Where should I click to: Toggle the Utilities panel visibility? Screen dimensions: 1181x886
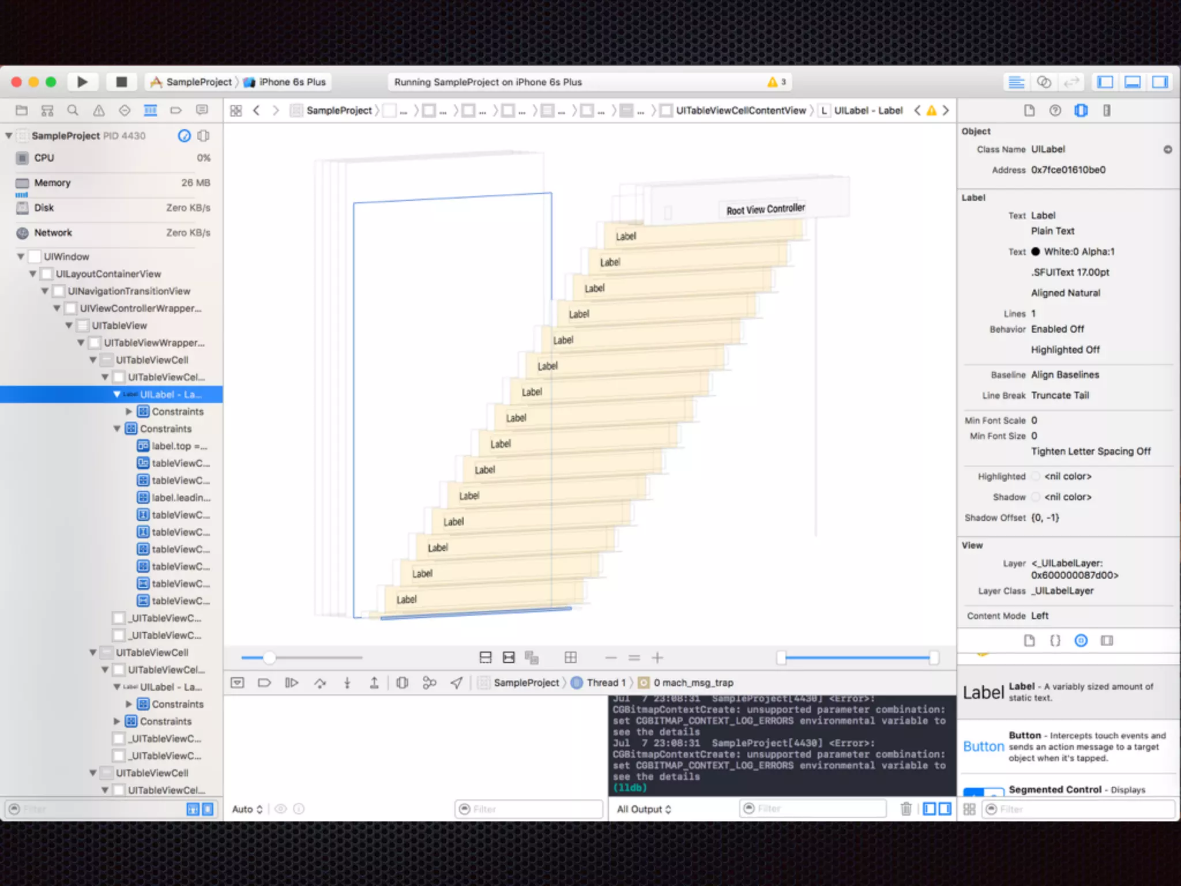pyautogui.click(x=1160, y=82)
